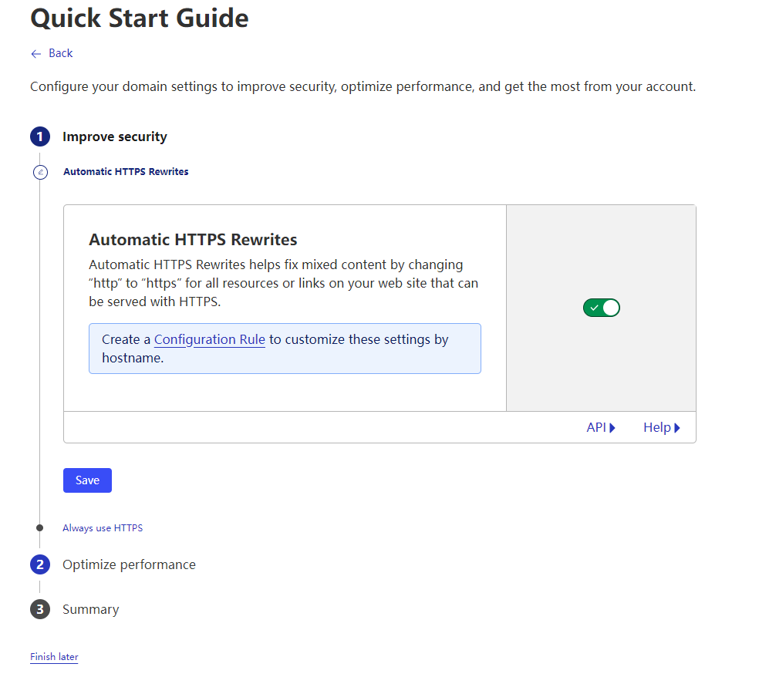Click the step 2 number circle

(40, 565)
